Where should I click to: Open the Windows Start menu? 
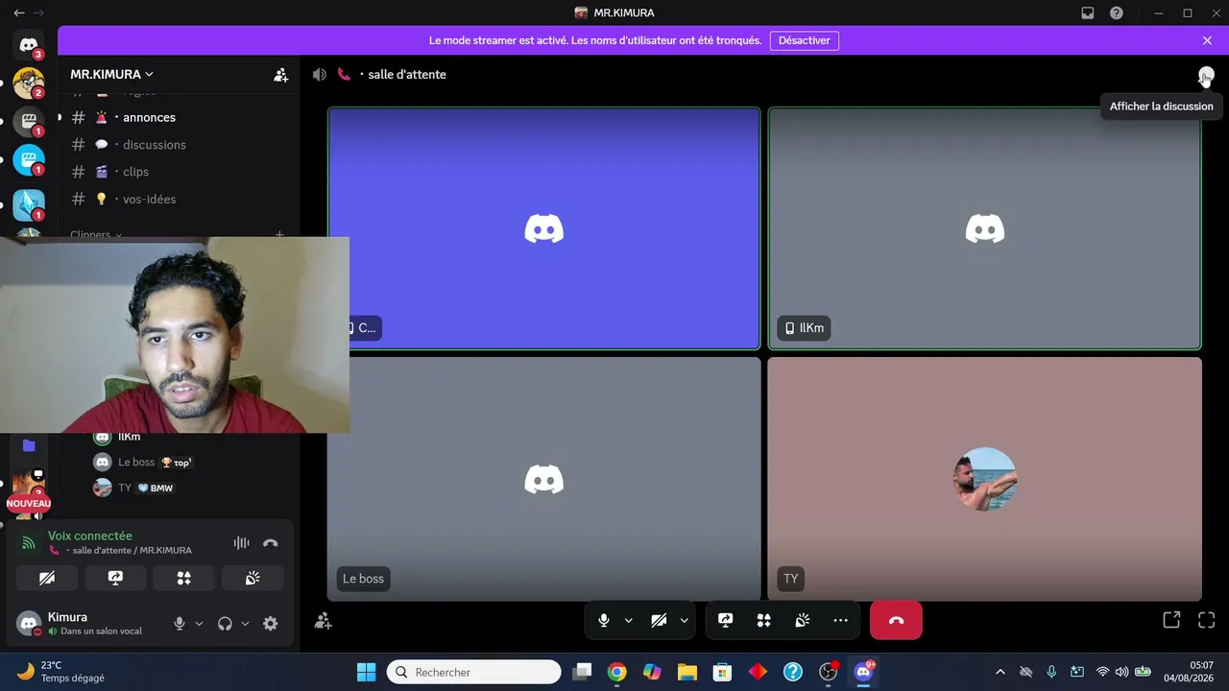366,672
